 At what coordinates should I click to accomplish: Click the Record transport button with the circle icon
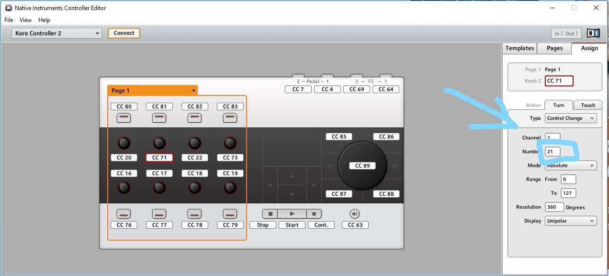click(314, 214)
